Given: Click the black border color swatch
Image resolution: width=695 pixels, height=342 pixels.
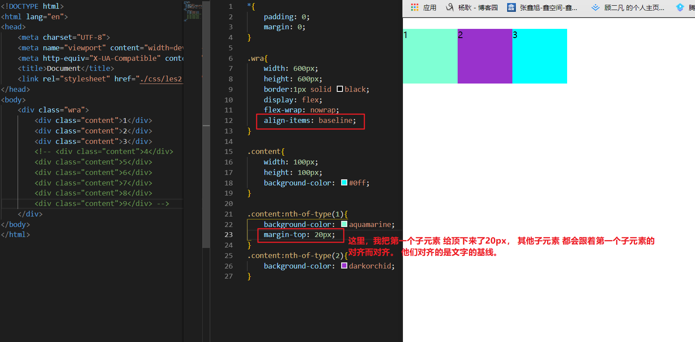Looking at the screenshot, I should tap(340, 89).
